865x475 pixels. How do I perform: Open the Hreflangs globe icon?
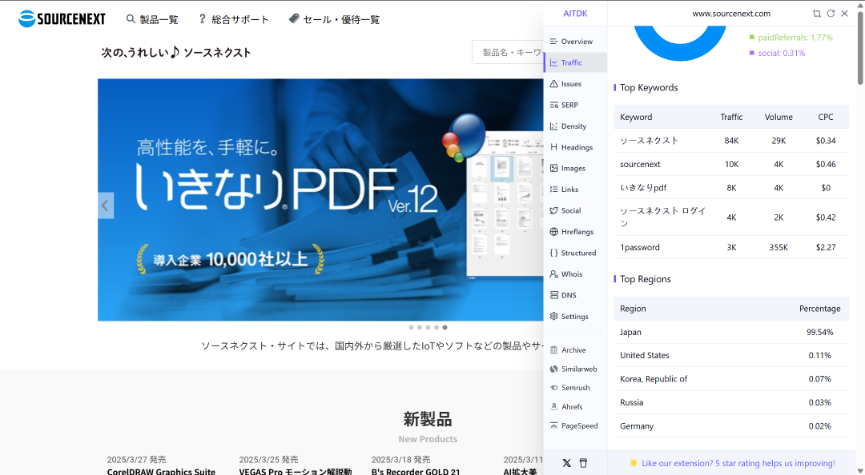pos(554,231)
